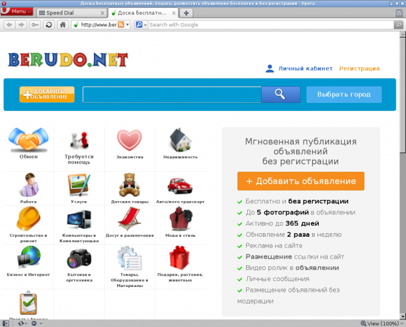Image resolution: width=406 pixels, height=327 pixels.
Task: Open Личный кабинет link
Action: (305, 68)
